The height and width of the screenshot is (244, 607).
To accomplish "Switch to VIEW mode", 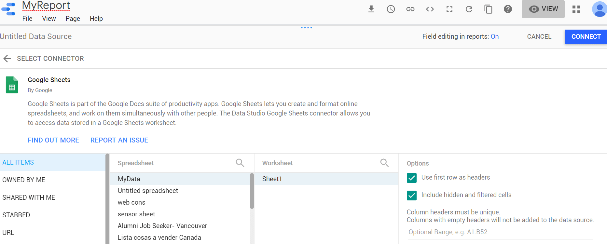I will pyautogui.click(x=543, y=9).
